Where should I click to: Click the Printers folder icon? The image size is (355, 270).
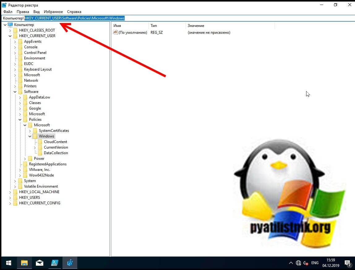pos(20,86)
